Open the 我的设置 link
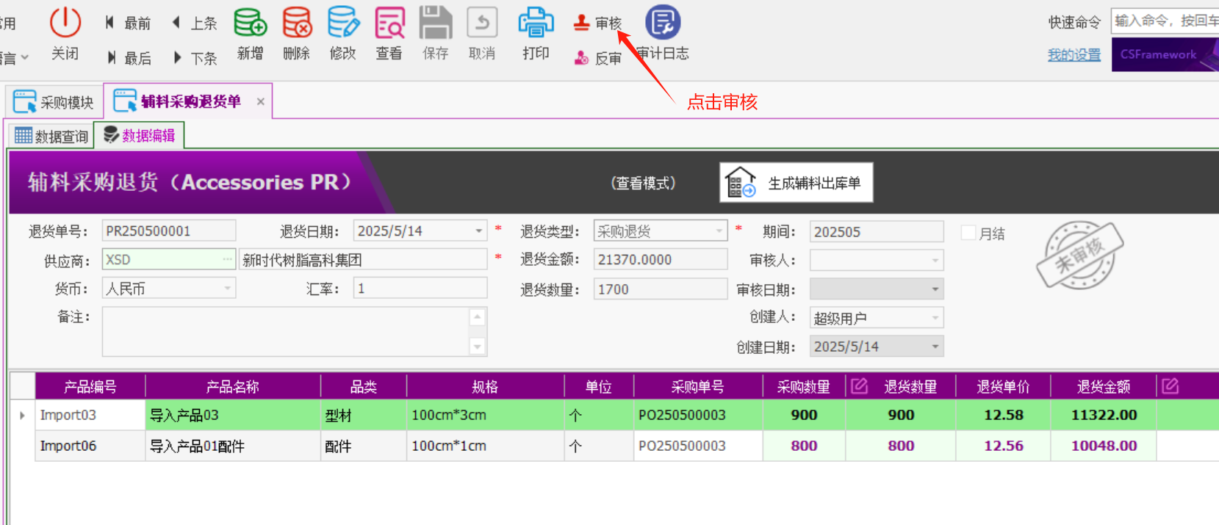The width and height of the screenshot is (1219, 525). point(1074,55)
